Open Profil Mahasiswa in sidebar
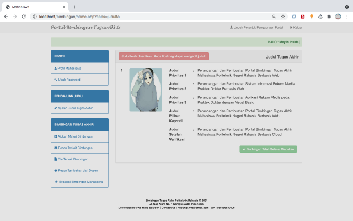353x221 pixels. click(x=69, y=69)
